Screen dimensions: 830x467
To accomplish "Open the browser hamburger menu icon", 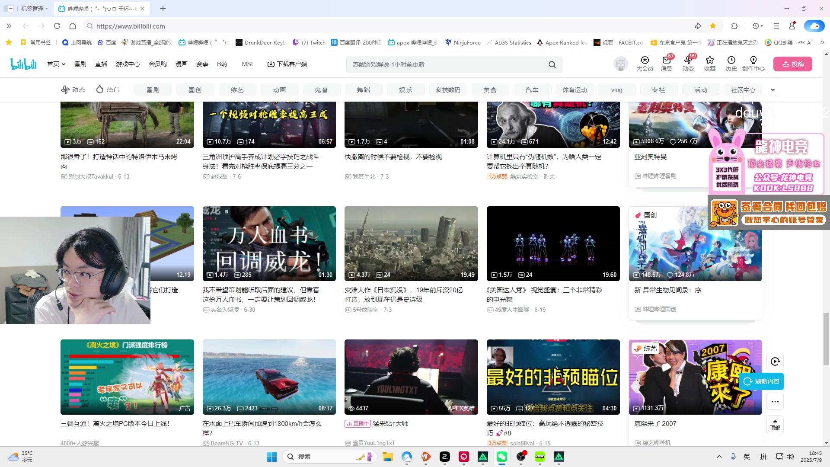I will pos(776,26).
